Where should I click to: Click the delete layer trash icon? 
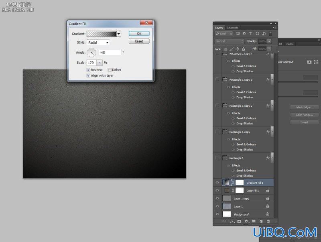tap(268, 221)
